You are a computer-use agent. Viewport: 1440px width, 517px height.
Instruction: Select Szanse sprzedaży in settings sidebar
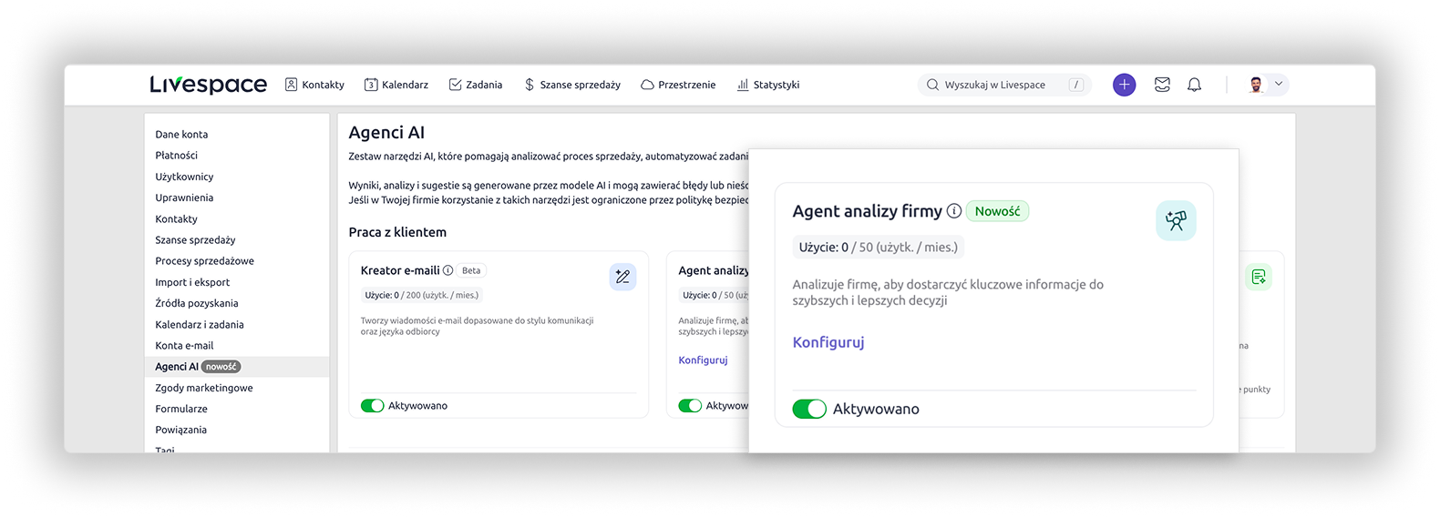(195, 240)
